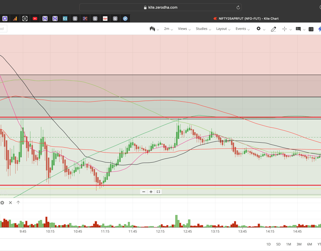Screen dimensions: 321x251
Task: Click the symbol search field at the left of the toolbar
Action: [x=3, y=29]
